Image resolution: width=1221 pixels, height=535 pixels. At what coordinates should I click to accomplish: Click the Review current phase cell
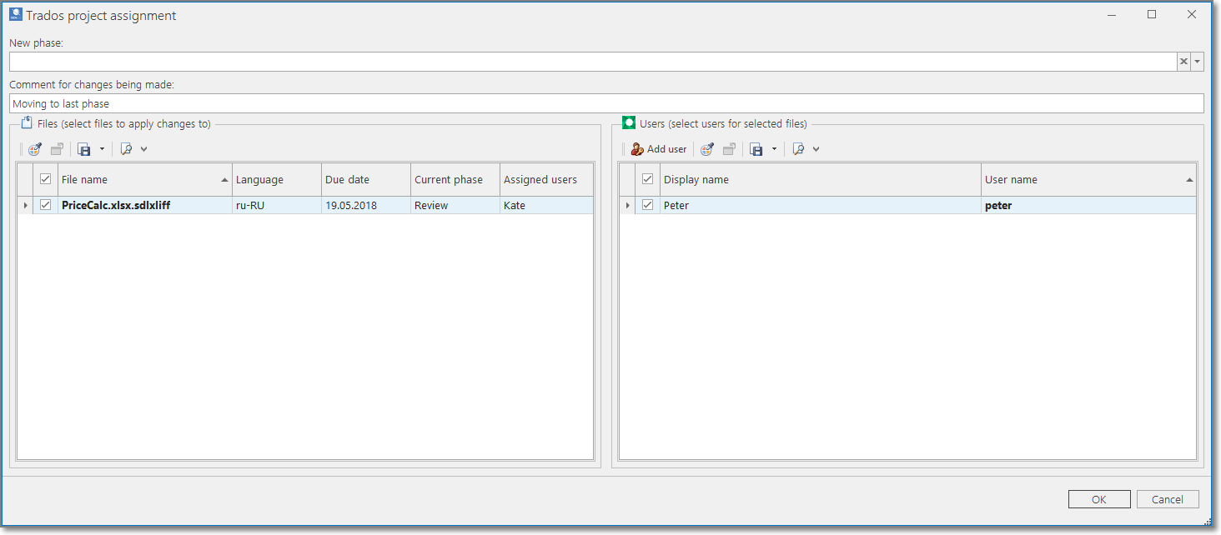pyautogui.click(x=455, y=205)
